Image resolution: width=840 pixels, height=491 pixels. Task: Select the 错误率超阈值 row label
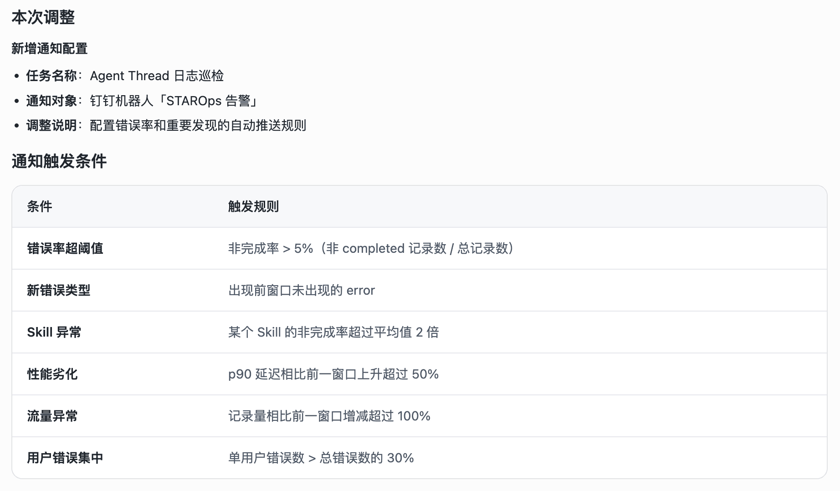click(65, 248)
